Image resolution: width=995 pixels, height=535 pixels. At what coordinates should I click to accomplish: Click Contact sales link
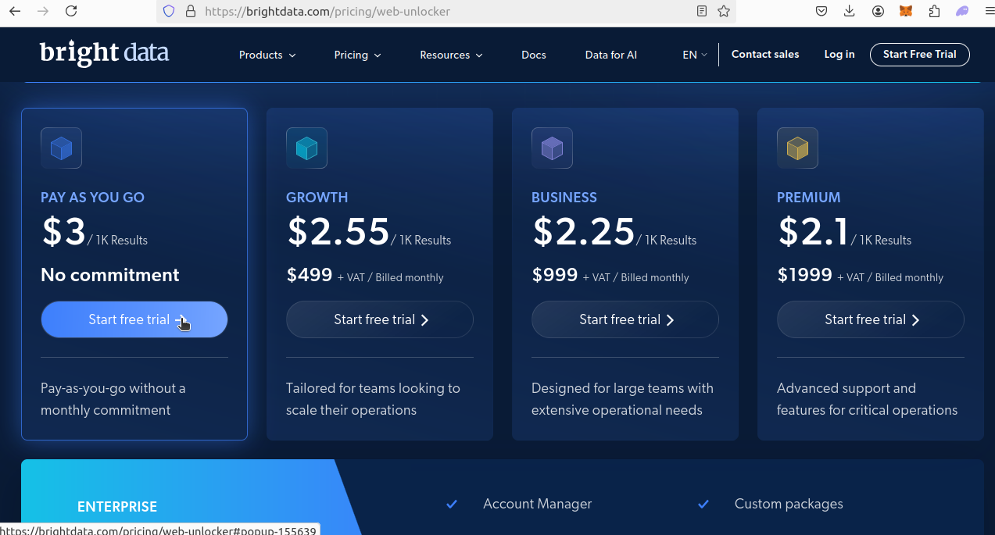[765, 54]
